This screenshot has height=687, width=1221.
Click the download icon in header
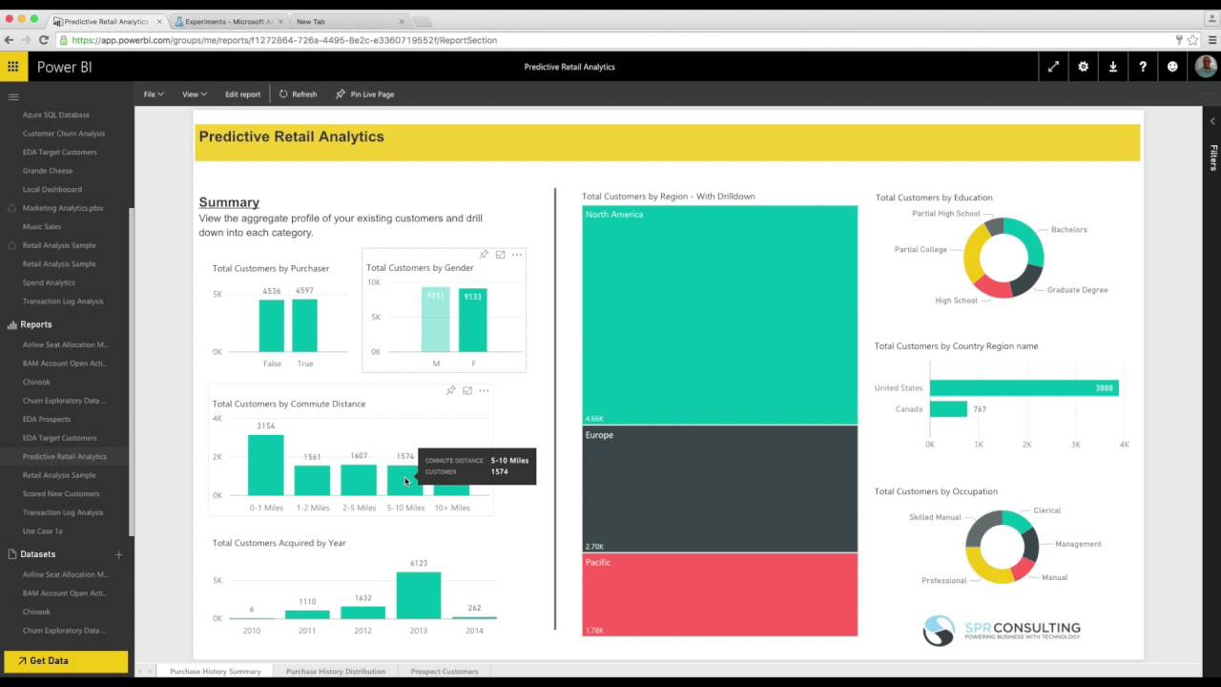1113,67
